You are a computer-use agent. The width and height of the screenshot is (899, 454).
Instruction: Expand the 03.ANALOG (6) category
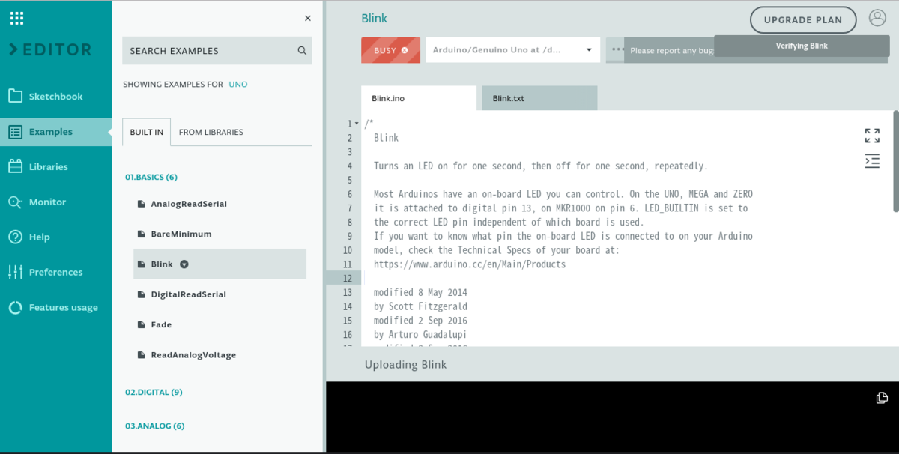tap(154, 426)
